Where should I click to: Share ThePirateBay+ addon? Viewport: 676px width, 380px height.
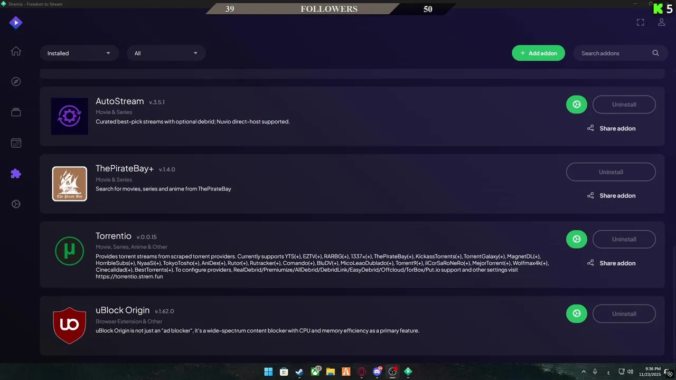(611, 196)
